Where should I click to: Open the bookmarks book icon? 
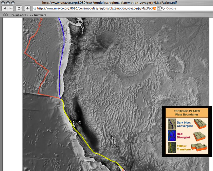coord(5,15)
